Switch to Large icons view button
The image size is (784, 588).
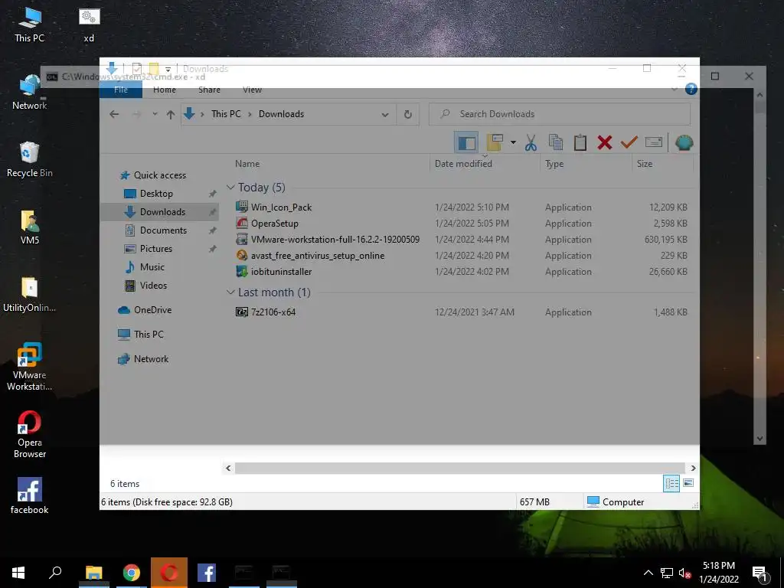point(688,483)
